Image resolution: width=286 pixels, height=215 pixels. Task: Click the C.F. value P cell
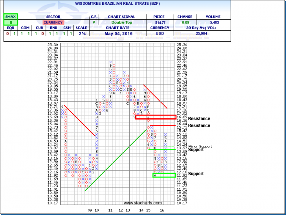94,23
